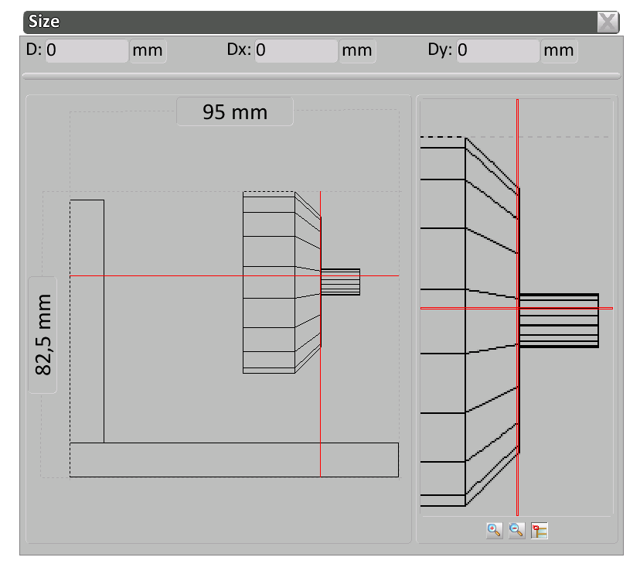This screenshot has height=564, width=640.
Task: Click the tall vertical bar of the L-shaped part
Action: click(87, 320)
